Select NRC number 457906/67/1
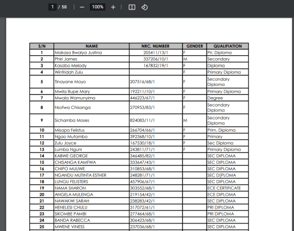The image size is (294, 231). pyautogui.click(x=142, y=182)
